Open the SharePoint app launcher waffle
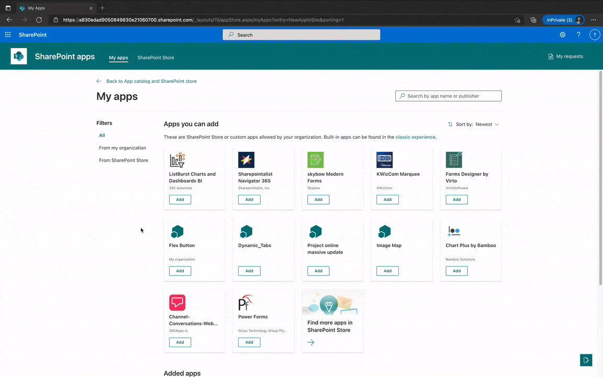 tap(7, 35)
